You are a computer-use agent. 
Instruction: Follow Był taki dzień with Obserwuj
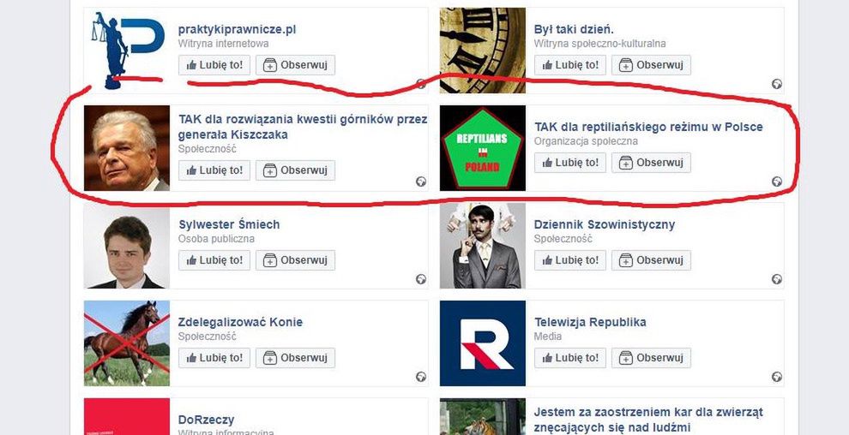tap(652, 65)
